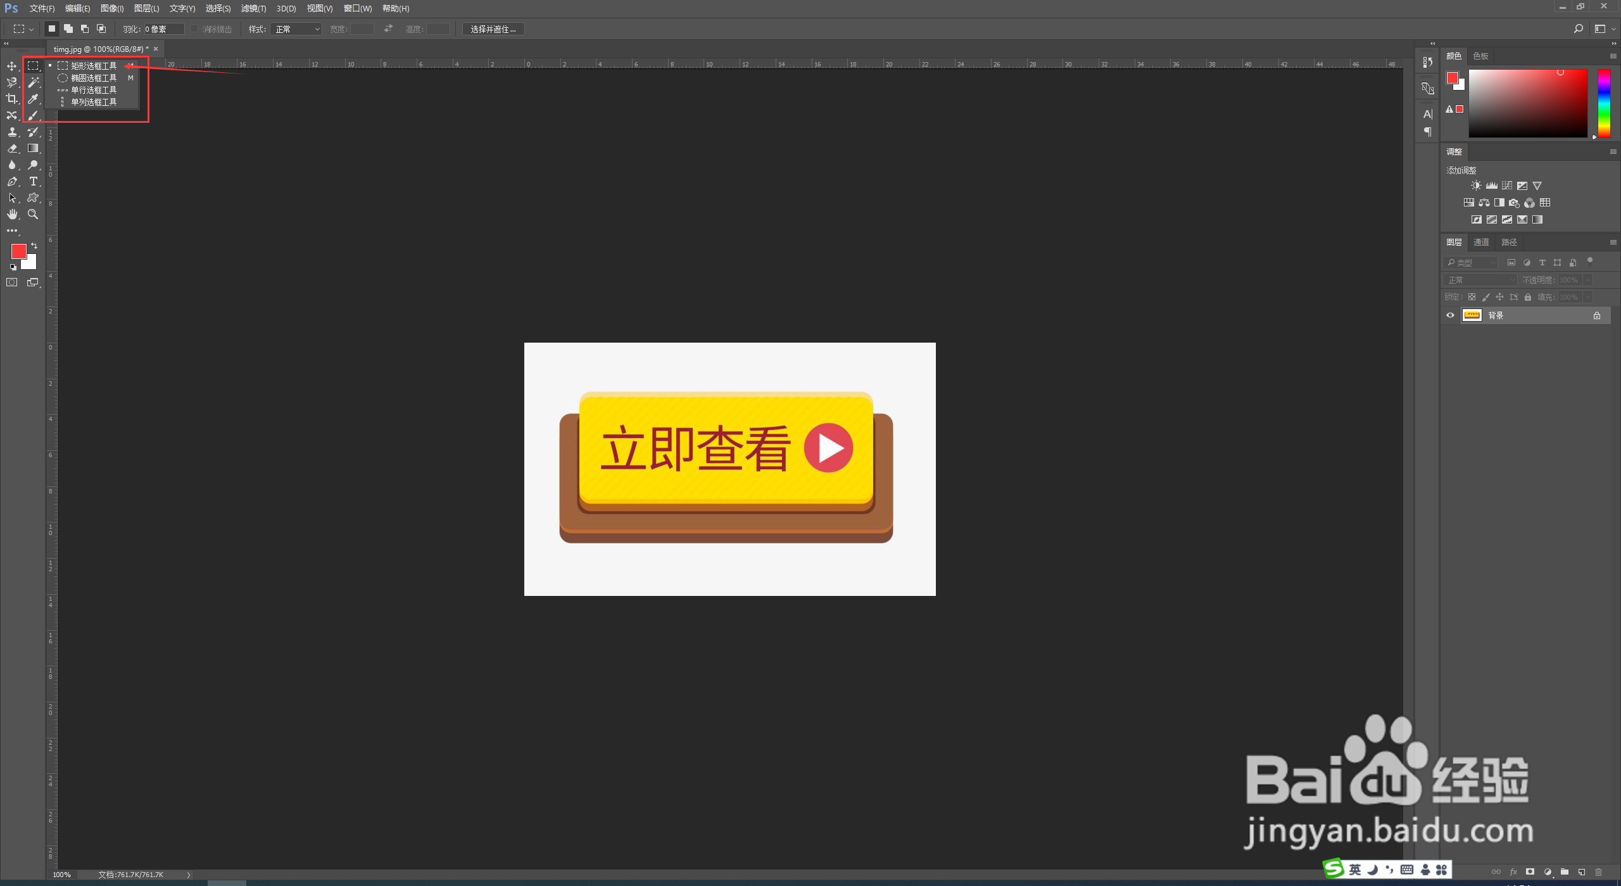Screen dimensions: 1621x886
Task: Select the Eraser tool
Action: tap(12, 148)
